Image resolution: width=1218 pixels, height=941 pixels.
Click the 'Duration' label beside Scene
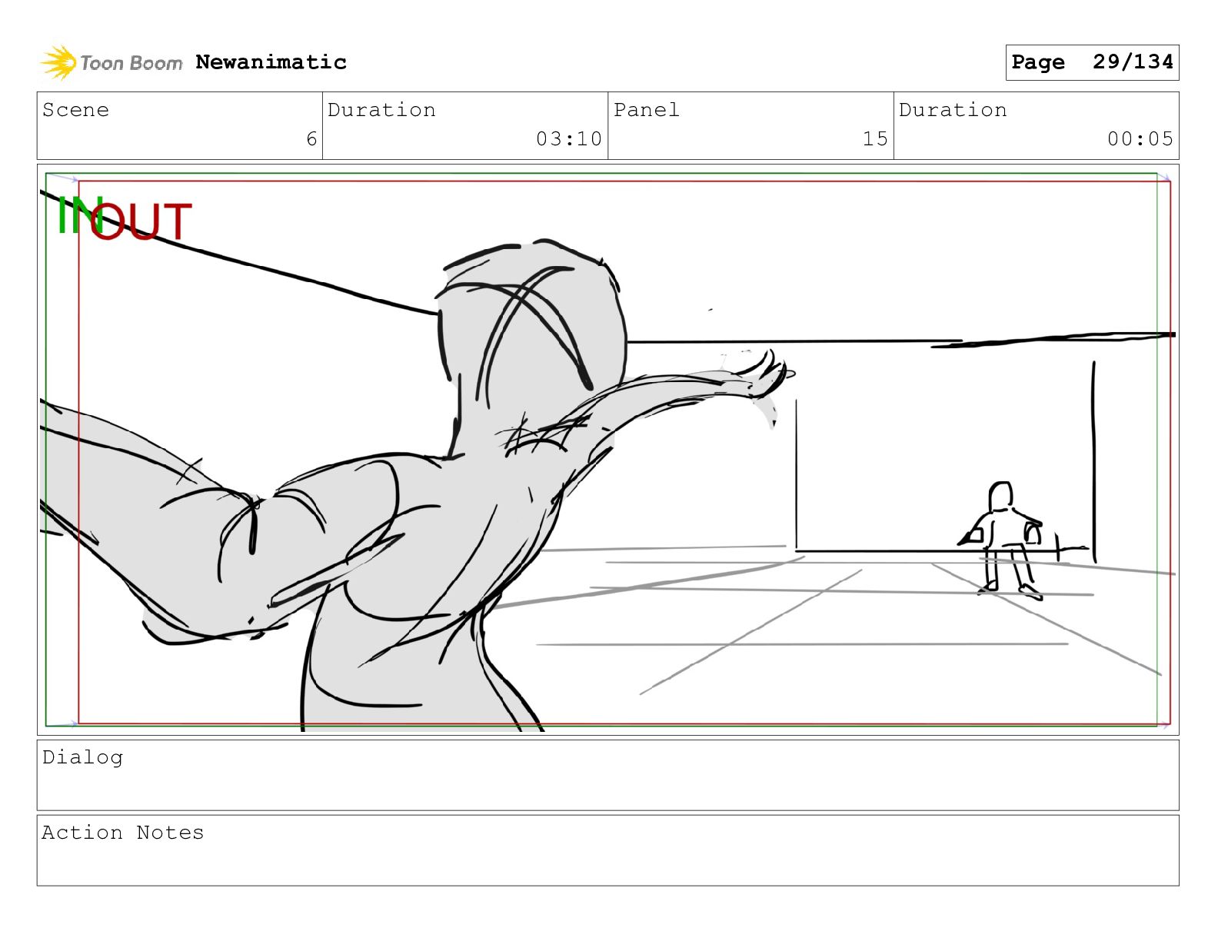[x=381, y=110]
